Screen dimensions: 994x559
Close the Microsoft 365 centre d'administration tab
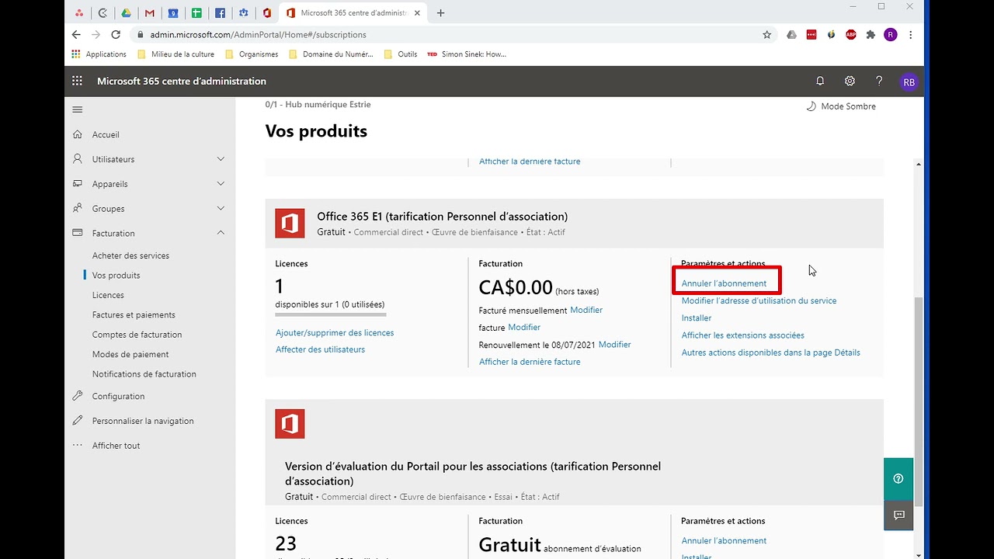(x=419, y=12)
